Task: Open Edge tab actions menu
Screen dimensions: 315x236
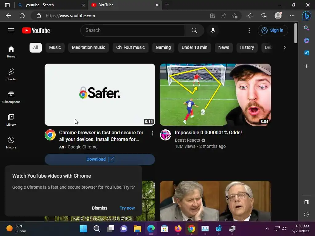Action: click(x=7, y=5)
